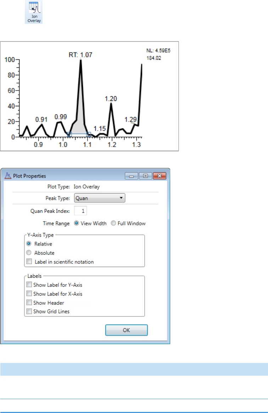Viewport: 268px width, 413px height.
Task: Open the Peak Type dropdown set to Quan
Action: (99, 198)
